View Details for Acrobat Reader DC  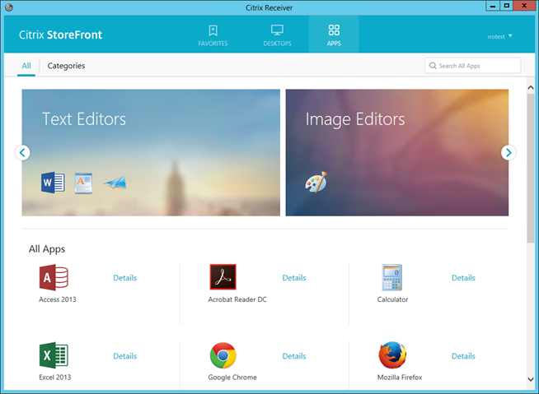pyautogui.click(x=294, y=278)
